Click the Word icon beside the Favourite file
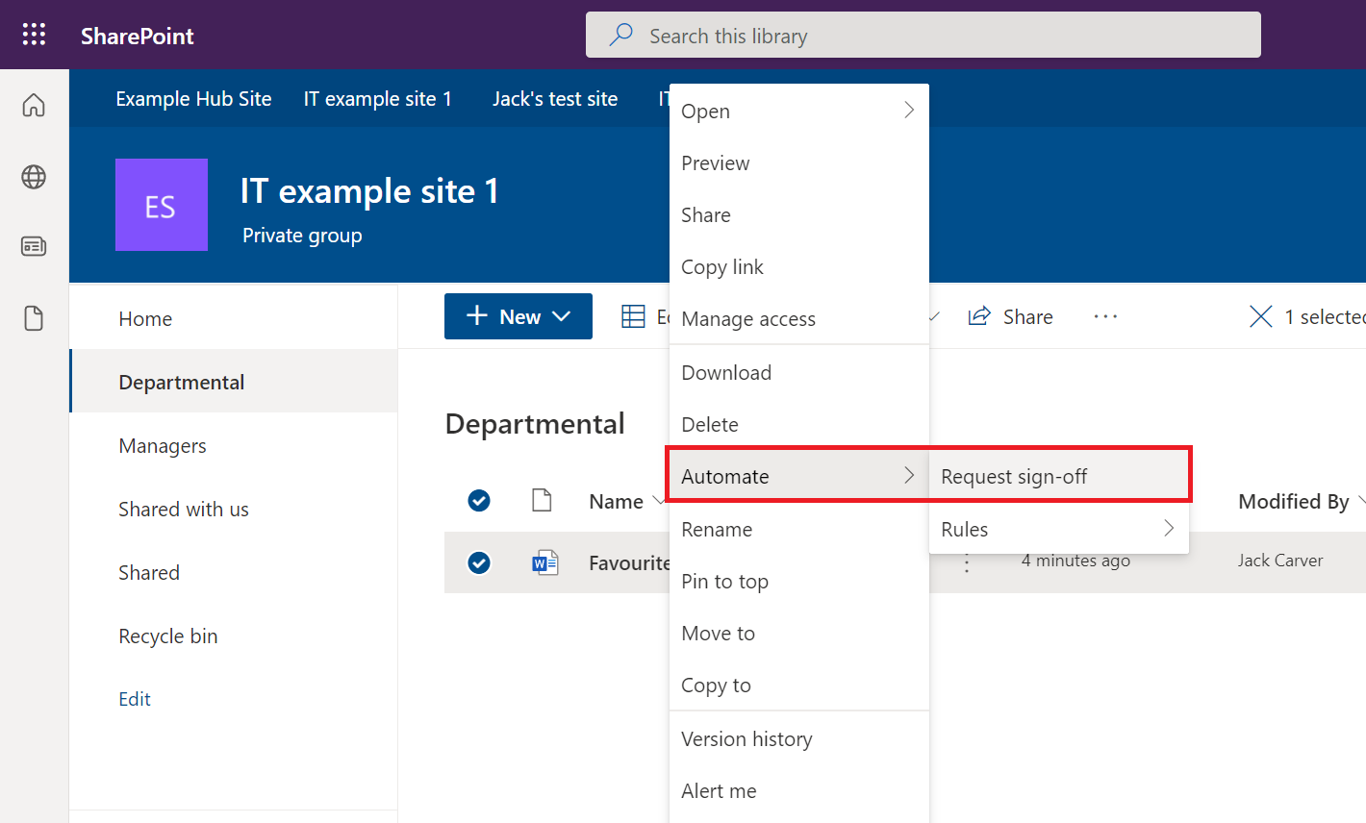 coord(544,562)
